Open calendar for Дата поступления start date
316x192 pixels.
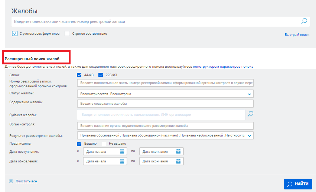click(122, 151)
